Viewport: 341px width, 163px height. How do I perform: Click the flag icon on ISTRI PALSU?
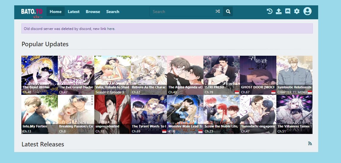237,92
